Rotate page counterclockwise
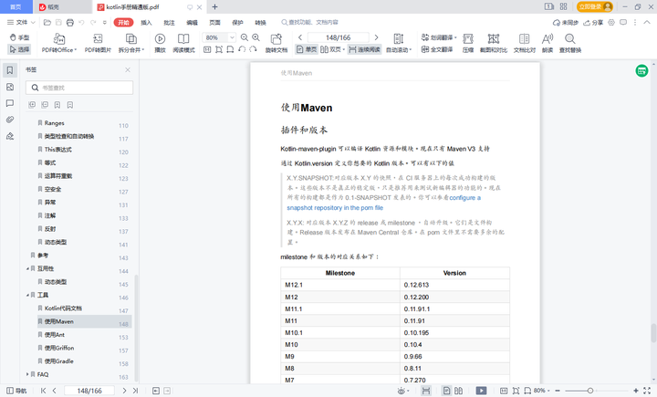 coord(242,49)
